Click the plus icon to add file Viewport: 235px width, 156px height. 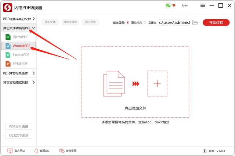[157, 84]
